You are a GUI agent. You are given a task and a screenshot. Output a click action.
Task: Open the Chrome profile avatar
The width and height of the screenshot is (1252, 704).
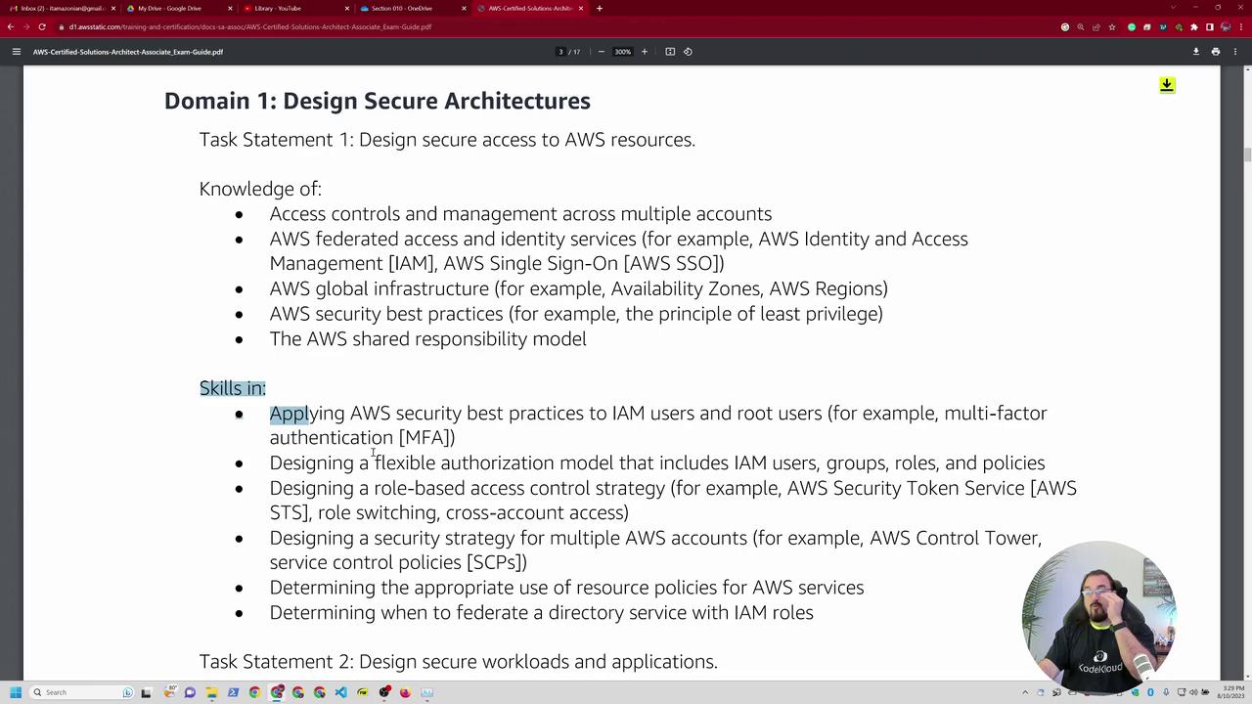coord(1226,27)
